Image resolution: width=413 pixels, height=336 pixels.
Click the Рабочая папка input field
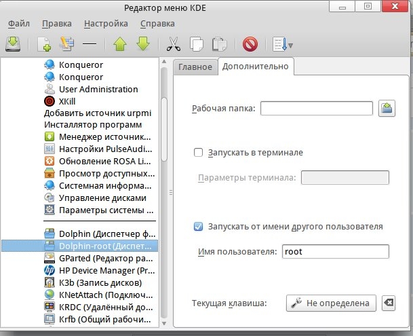tap(317, 108)
